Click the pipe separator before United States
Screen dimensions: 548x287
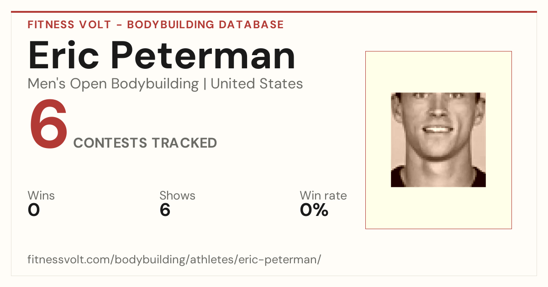tap(205, 84)
